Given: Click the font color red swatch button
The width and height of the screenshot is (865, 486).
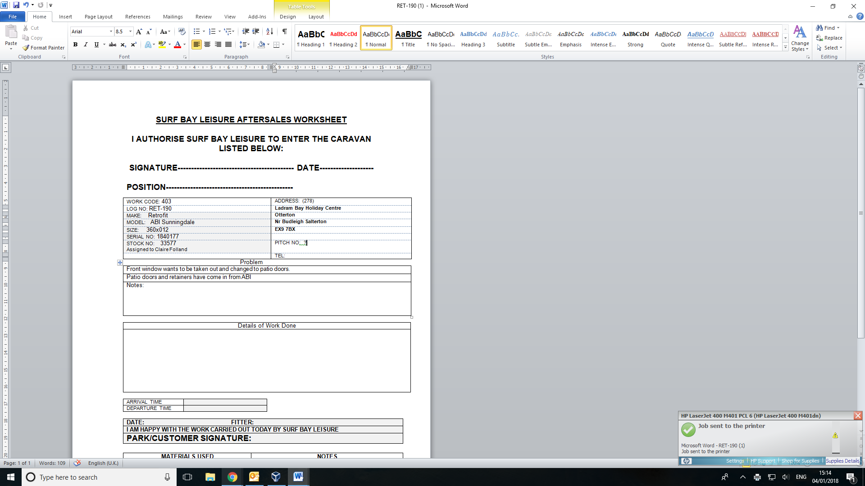Looking at the screenshot, I should [x=178, y=45].
